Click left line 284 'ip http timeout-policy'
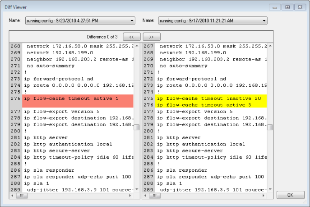This screenshot has height=207, width=310. click(79, 157)
